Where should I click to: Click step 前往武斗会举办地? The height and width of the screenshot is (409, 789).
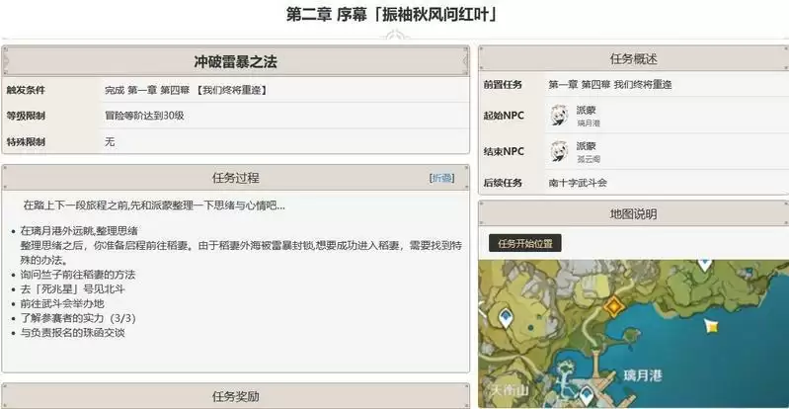[x=62, y=303]
